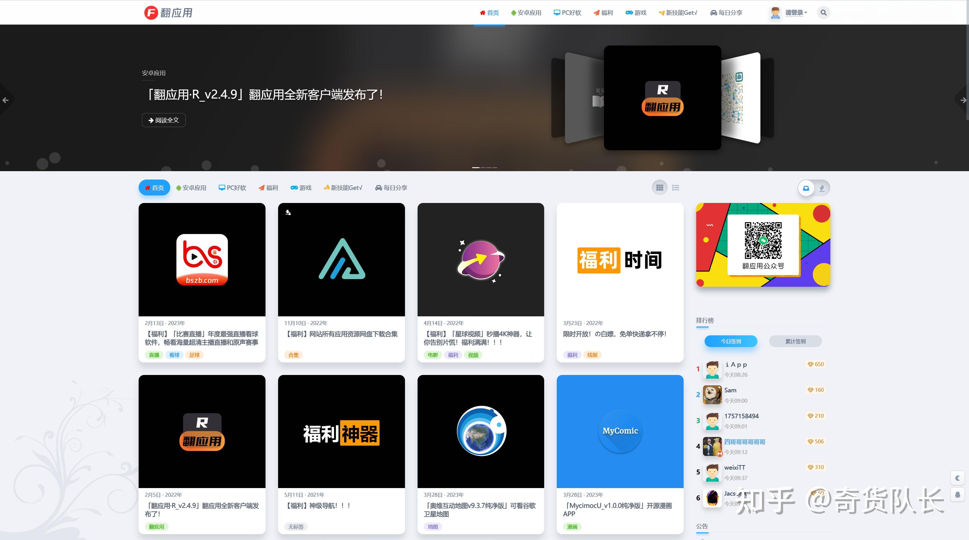Screen dimensions: 969x540
Task: Select the 累计签到 ranking tab
Action: pos(795,341)
